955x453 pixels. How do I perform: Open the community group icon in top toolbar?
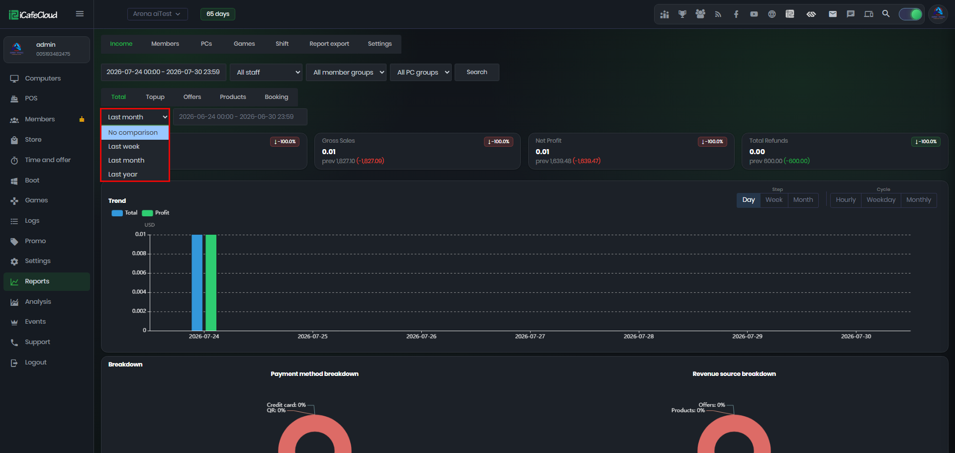[700, 14]
